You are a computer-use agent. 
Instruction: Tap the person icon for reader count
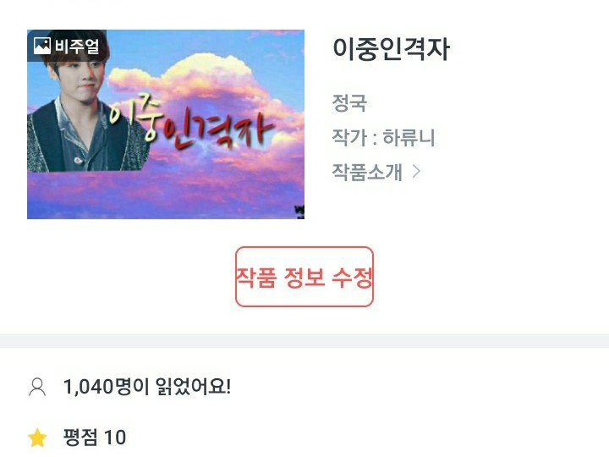click(x=37, y=387)
